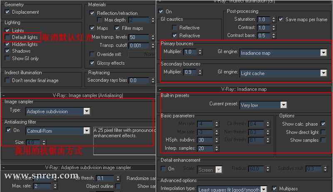Enable Reflective GI caustics
Viewport: 333px width, 192px height.
coord(174,27)
